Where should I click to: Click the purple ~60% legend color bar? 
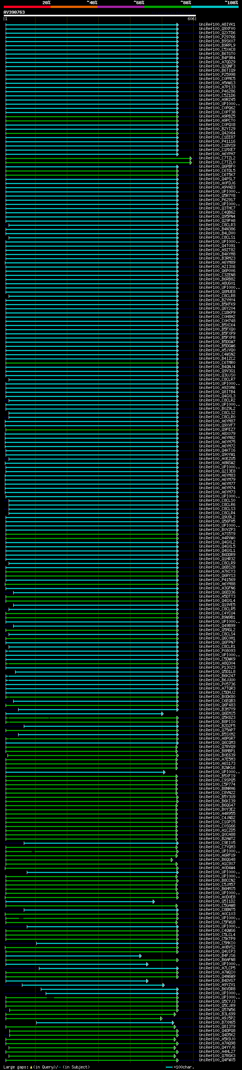pyautogui.click(x=121, y=7)
